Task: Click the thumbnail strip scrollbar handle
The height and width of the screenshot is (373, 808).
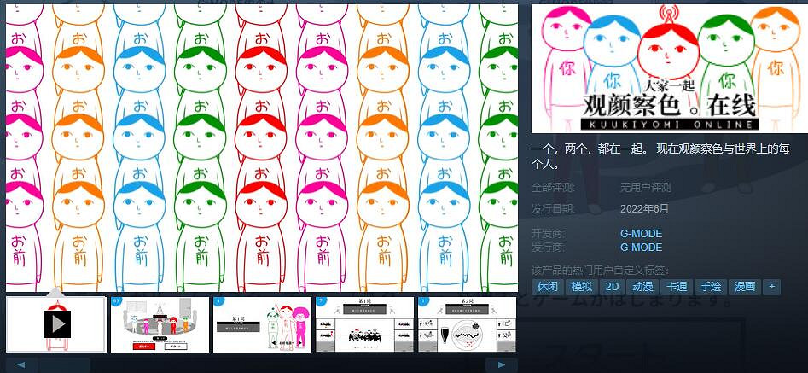Action: click(64, 364)
